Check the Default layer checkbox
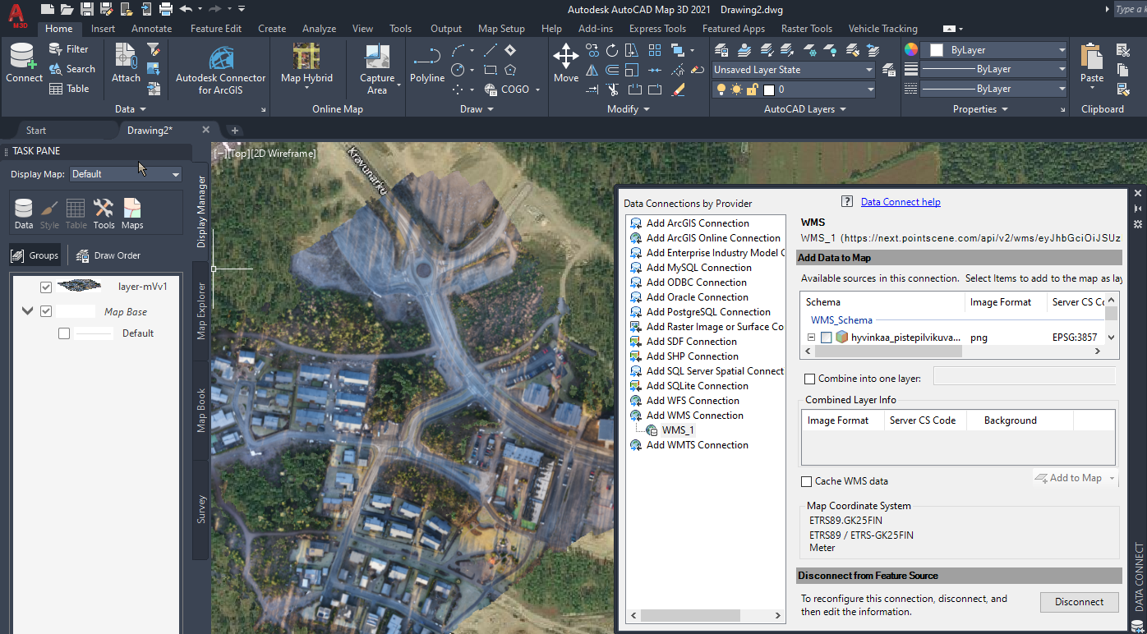1147x634 pixels. coord(64,333)
